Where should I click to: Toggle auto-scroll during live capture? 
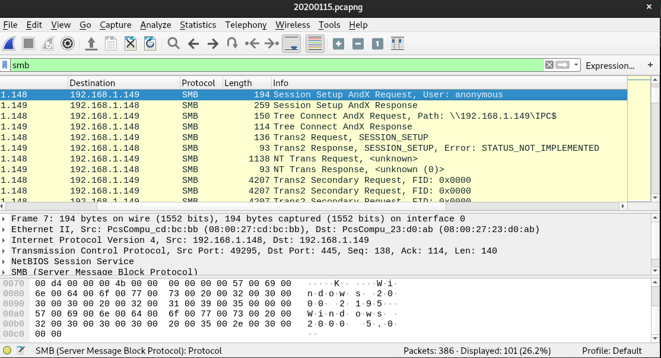[x=291, y=43]
